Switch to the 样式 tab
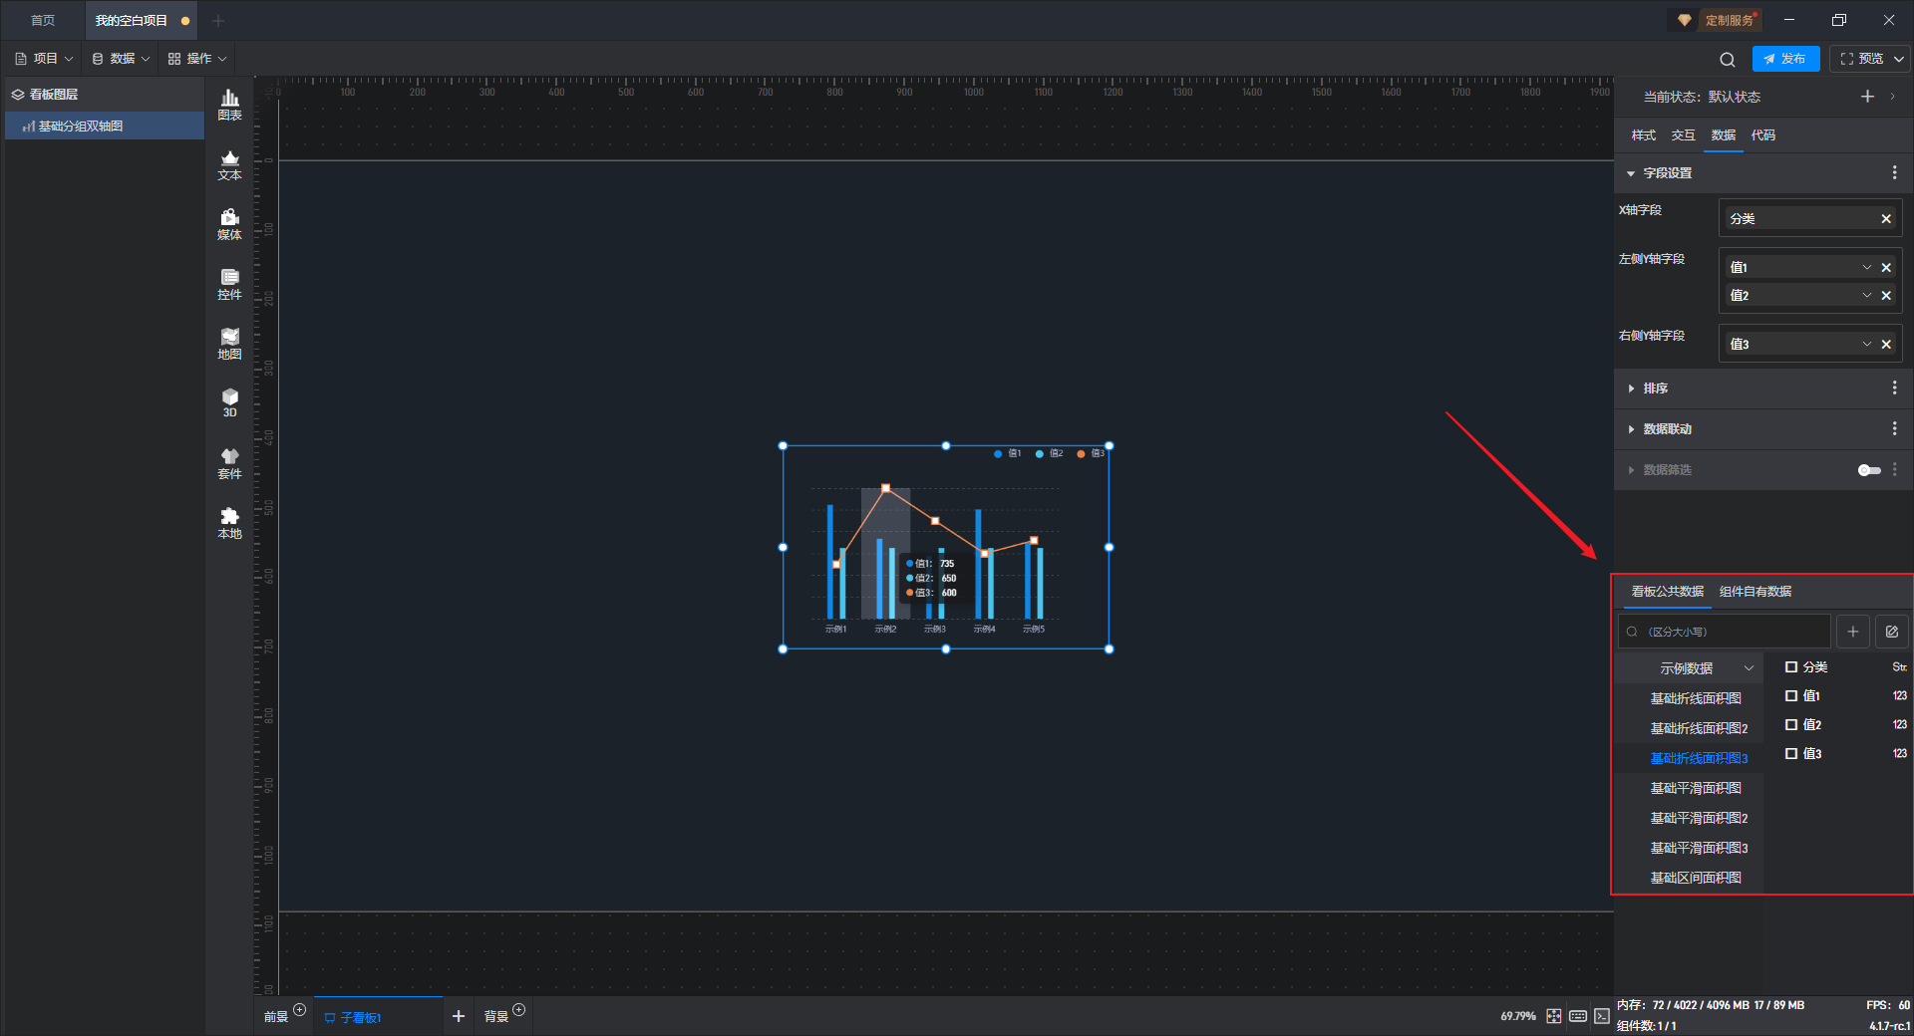Image resolution: width=1914 pixels, height=1036 pixels. (x=1643, y=135)
